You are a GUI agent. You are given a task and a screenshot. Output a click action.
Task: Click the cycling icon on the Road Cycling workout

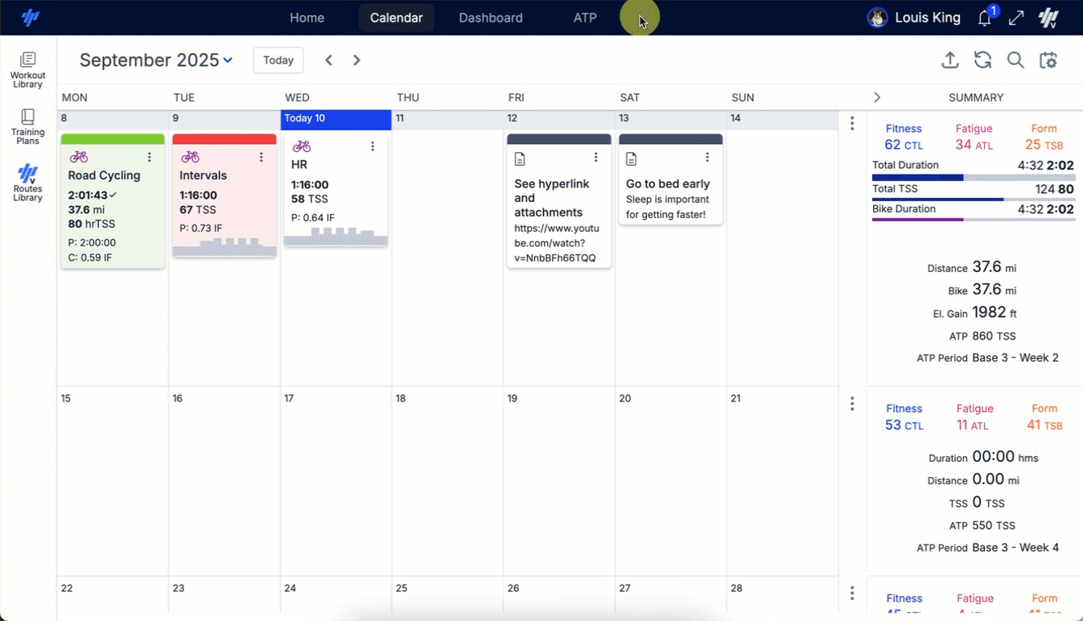pos(77,157)
